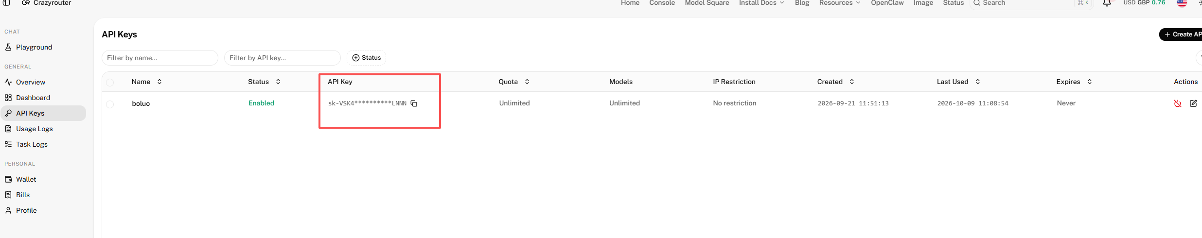Open the Image page
The height and width of the screenshot is (238, 1202).
coord(923,3)
